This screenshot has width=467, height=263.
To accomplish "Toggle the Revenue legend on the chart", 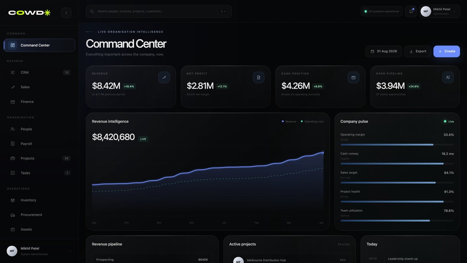I will 289,122.
